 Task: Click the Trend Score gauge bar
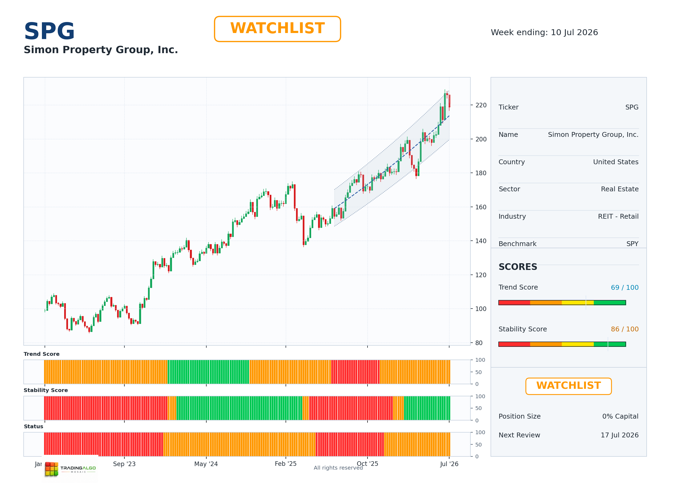coord(562,302)
